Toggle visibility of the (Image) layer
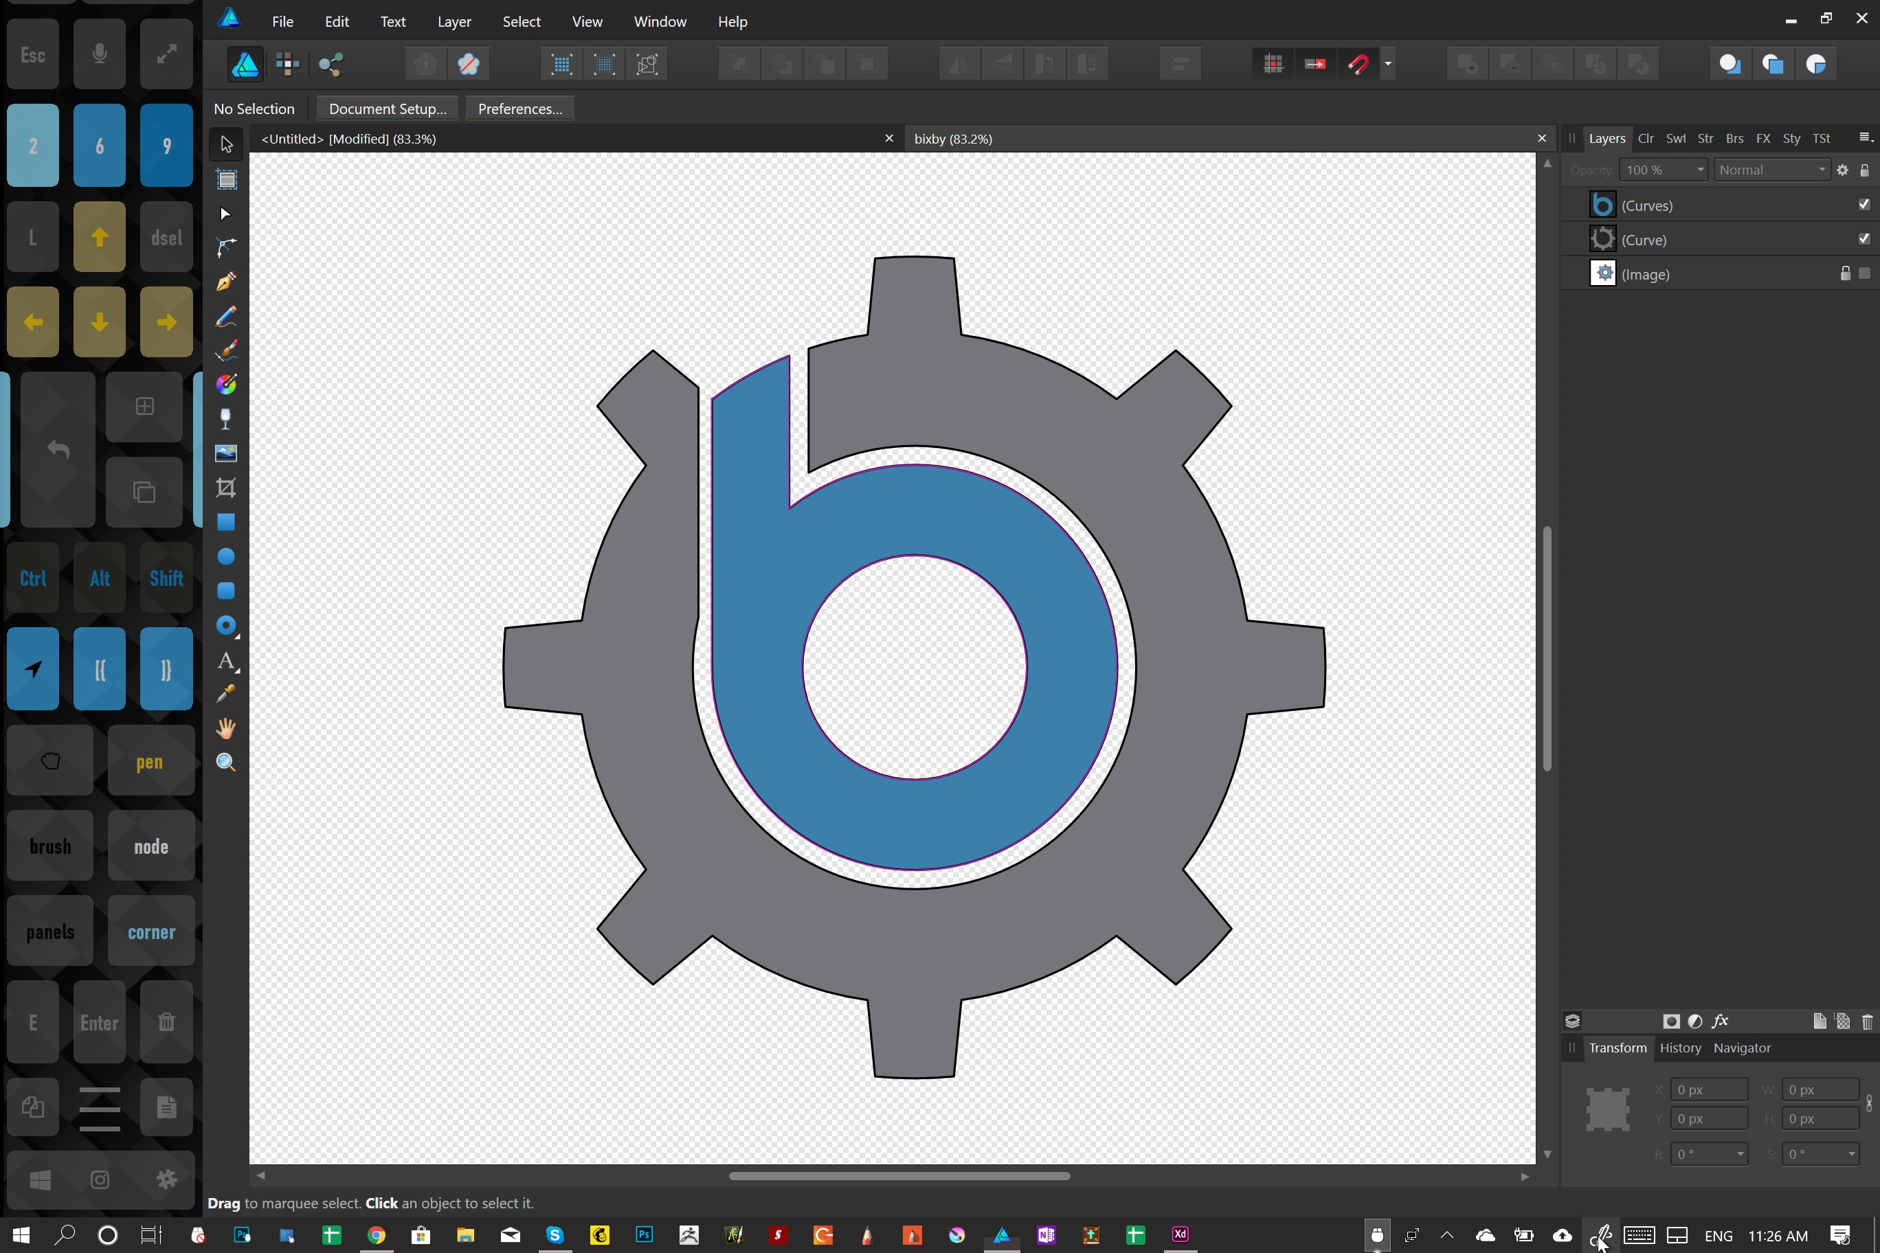1880x1253 pixels. click(x=1864, y=273)
